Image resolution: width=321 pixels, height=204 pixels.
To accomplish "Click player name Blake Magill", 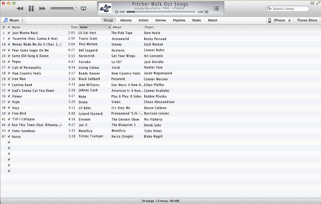I will 153,136.
